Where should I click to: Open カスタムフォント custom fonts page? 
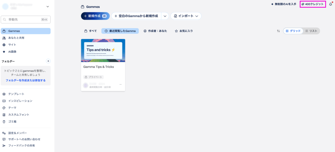[19, 115]
